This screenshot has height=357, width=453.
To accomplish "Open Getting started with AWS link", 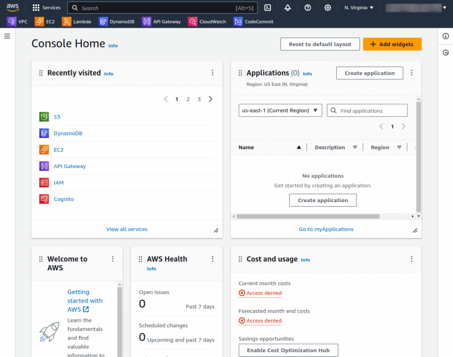I will pos(85,301).
